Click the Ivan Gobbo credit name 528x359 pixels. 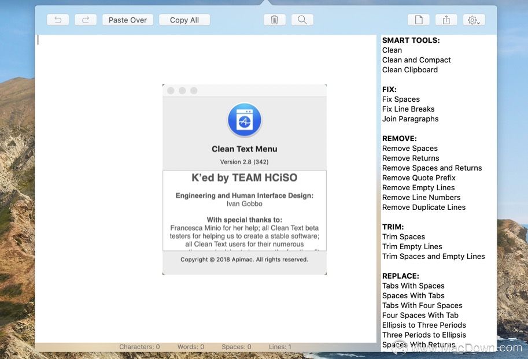[245, 203]
